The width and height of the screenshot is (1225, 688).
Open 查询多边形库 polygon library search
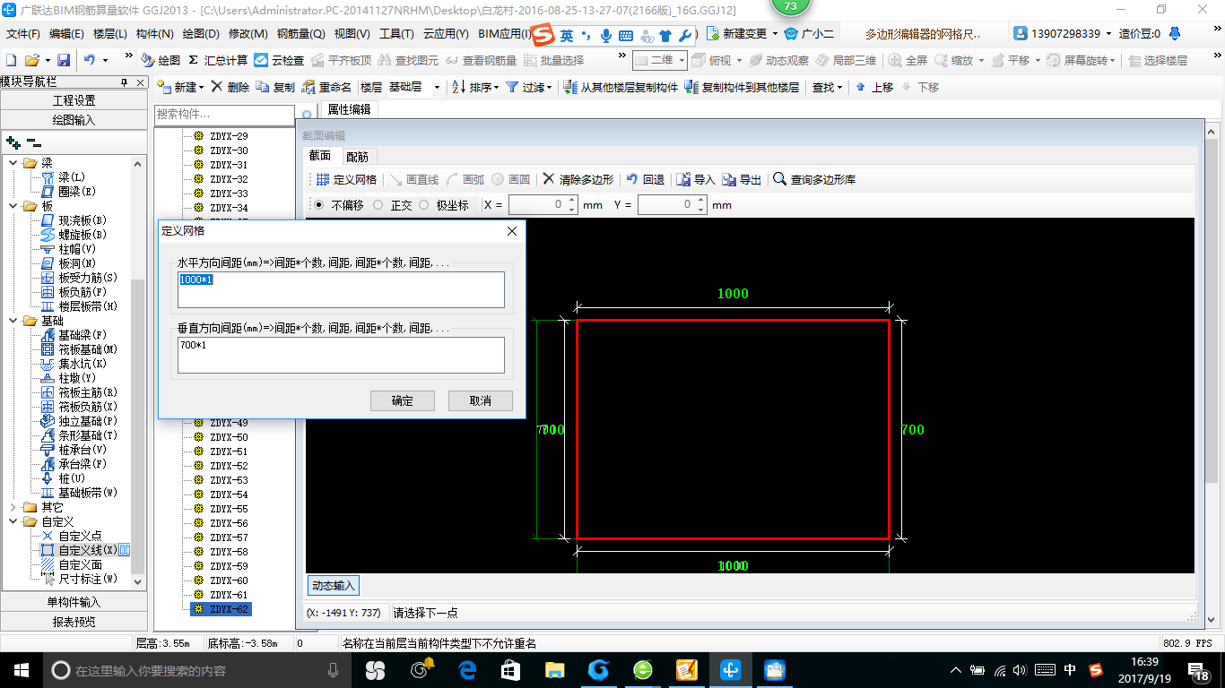point(814,179)
